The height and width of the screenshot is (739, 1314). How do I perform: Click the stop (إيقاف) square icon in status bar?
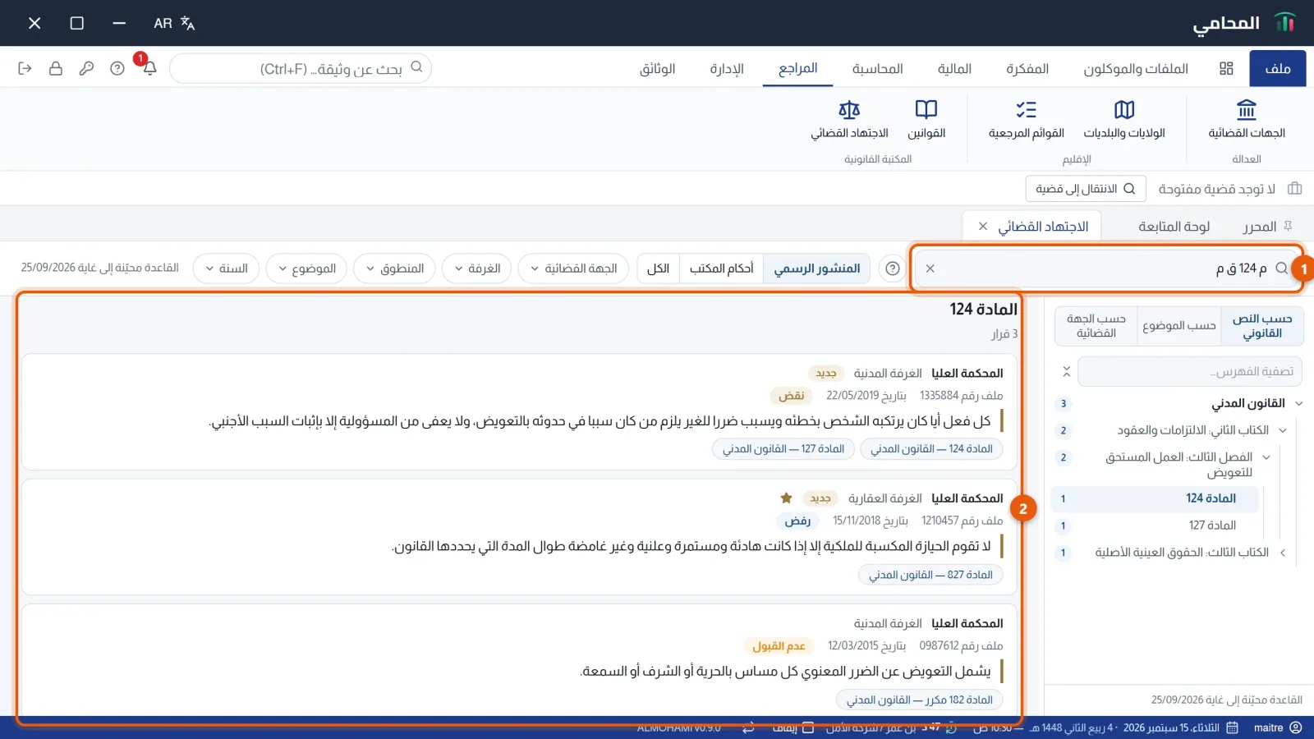[x=808, y=728]
